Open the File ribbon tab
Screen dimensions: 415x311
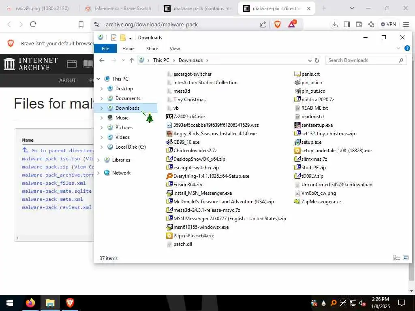point(105,49)
